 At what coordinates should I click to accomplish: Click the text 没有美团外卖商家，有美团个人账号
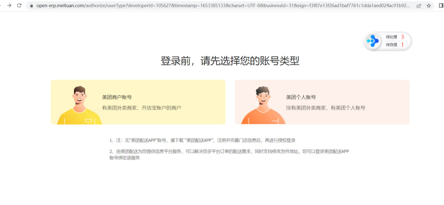coord(326,107)
